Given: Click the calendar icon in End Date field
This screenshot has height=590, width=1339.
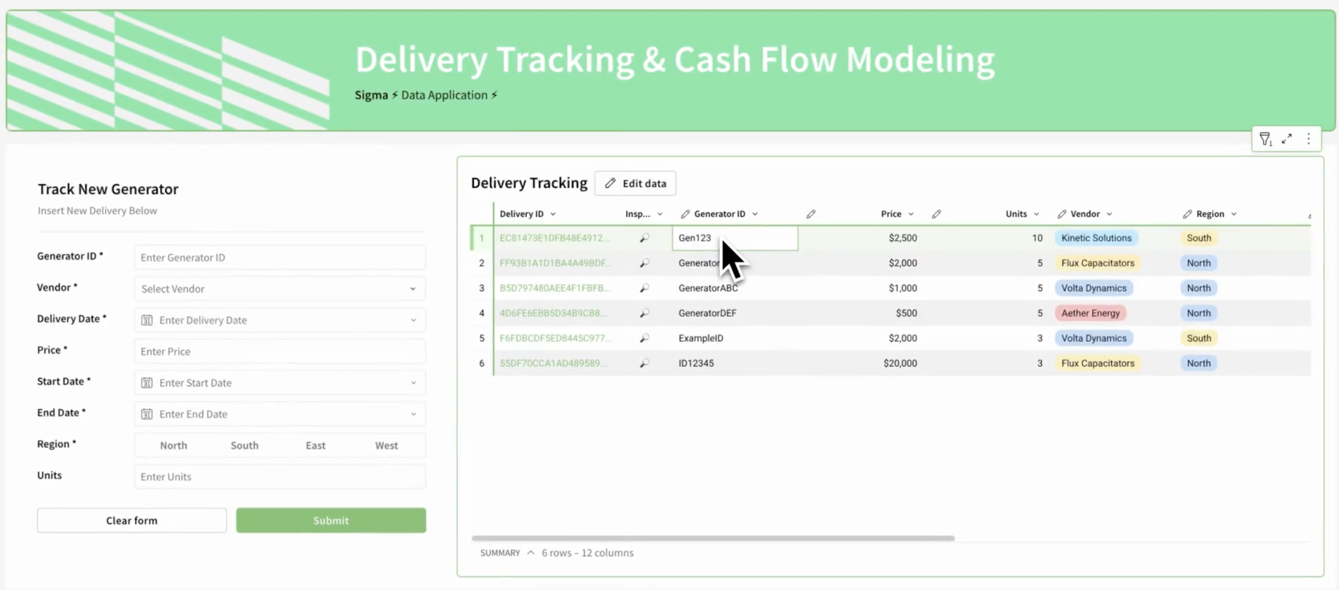Looking at the screenshot, I should pos(147,414).
